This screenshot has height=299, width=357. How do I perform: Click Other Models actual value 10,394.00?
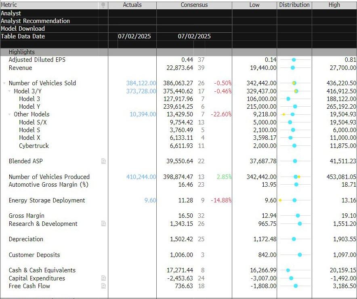point(143,114)
